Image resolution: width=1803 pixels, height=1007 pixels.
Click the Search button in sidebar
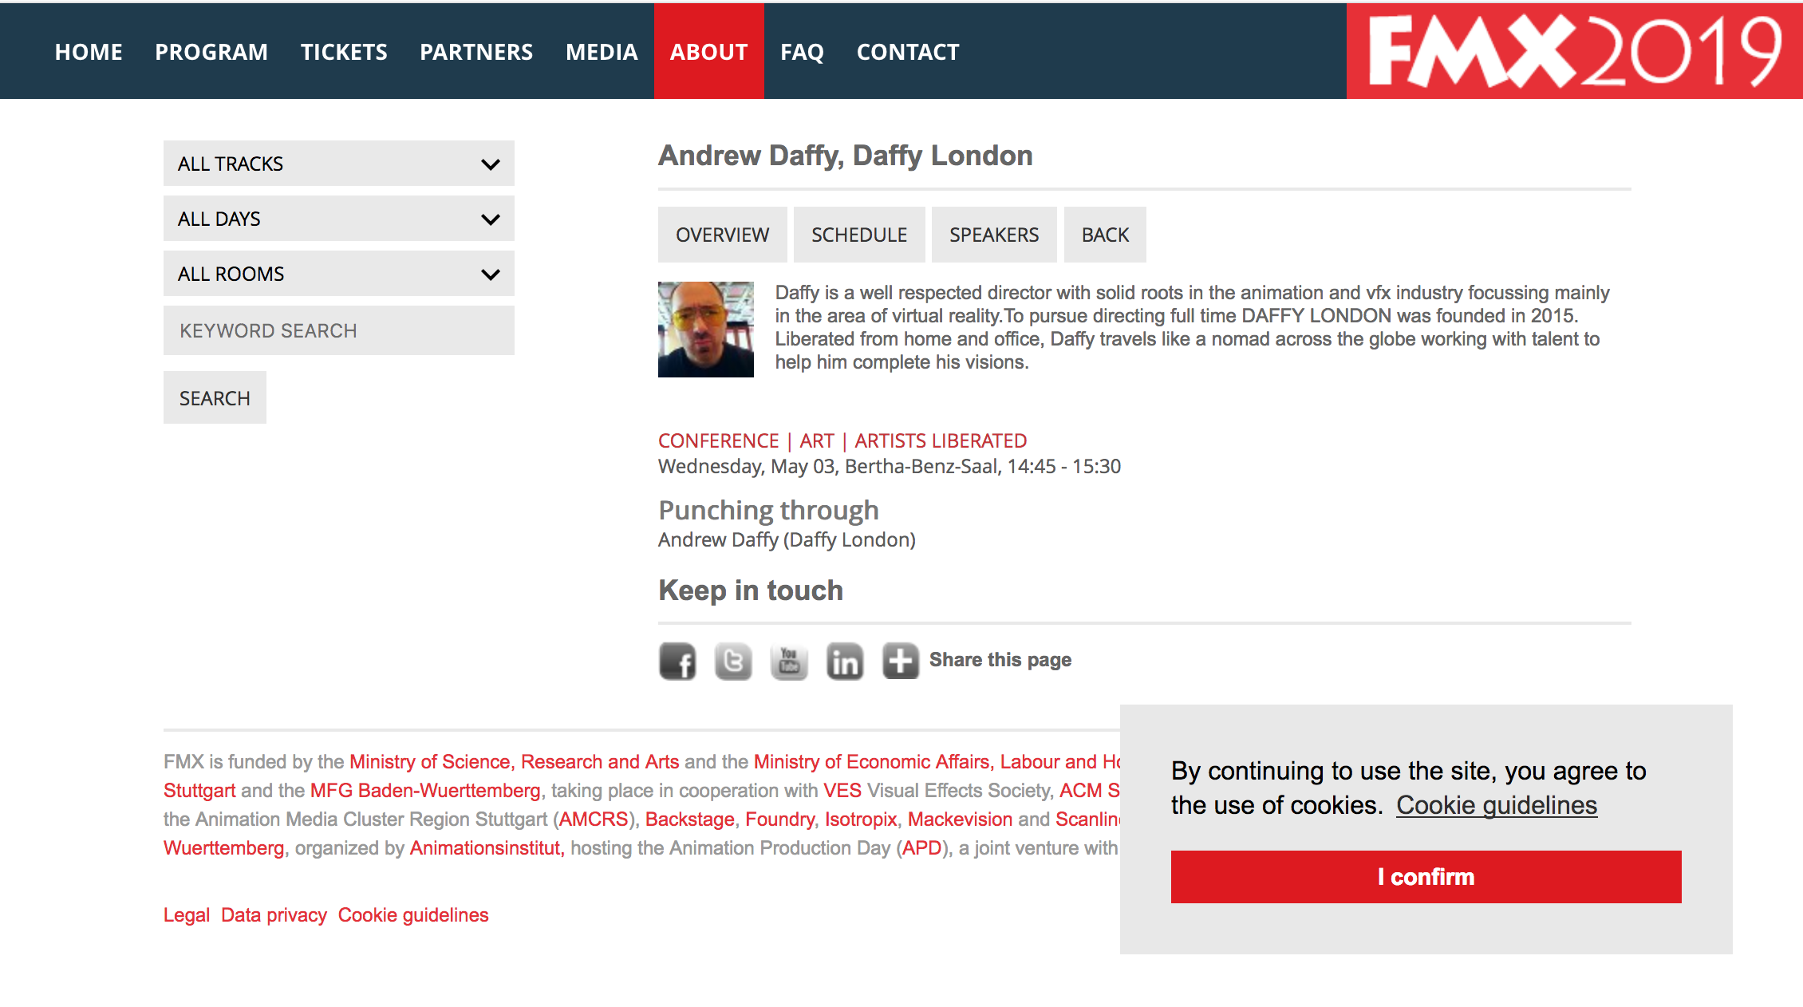click(x=215, y=397)
